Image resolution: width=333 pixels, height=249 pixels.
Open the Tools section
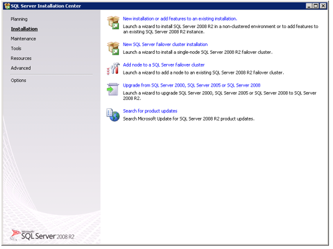(x=16, y=49)
